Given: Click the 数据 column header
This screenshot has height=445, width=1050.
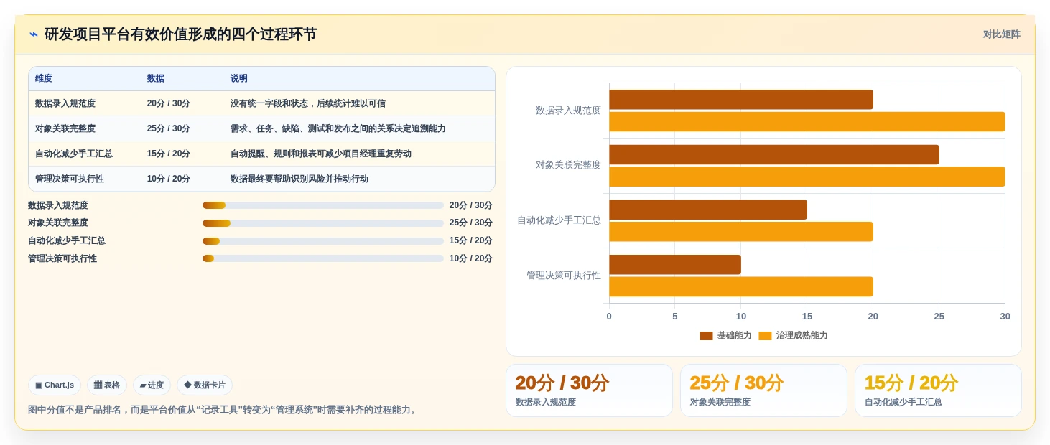Looking at the screenshot, I should click(156, 79).
